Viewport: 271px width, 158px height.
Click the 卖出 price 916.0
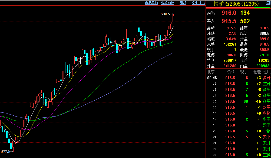coord(229,13)
